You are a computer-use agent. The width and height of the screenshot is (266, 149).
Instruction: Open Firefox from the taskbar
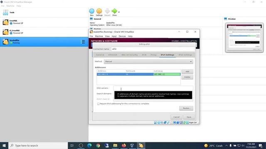124,145
